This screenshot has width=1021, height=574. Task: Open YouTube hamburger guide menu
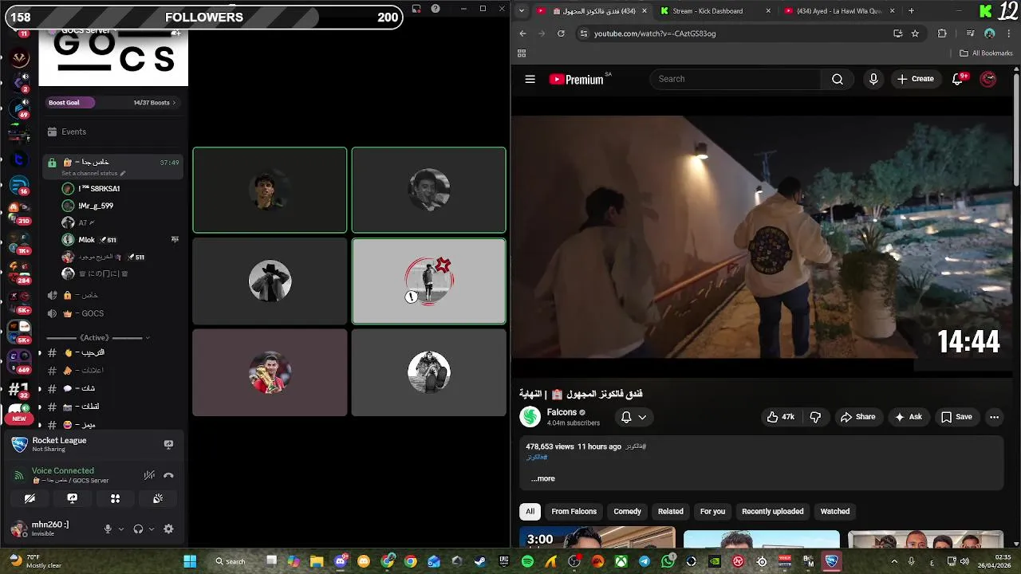pos(530,79)
